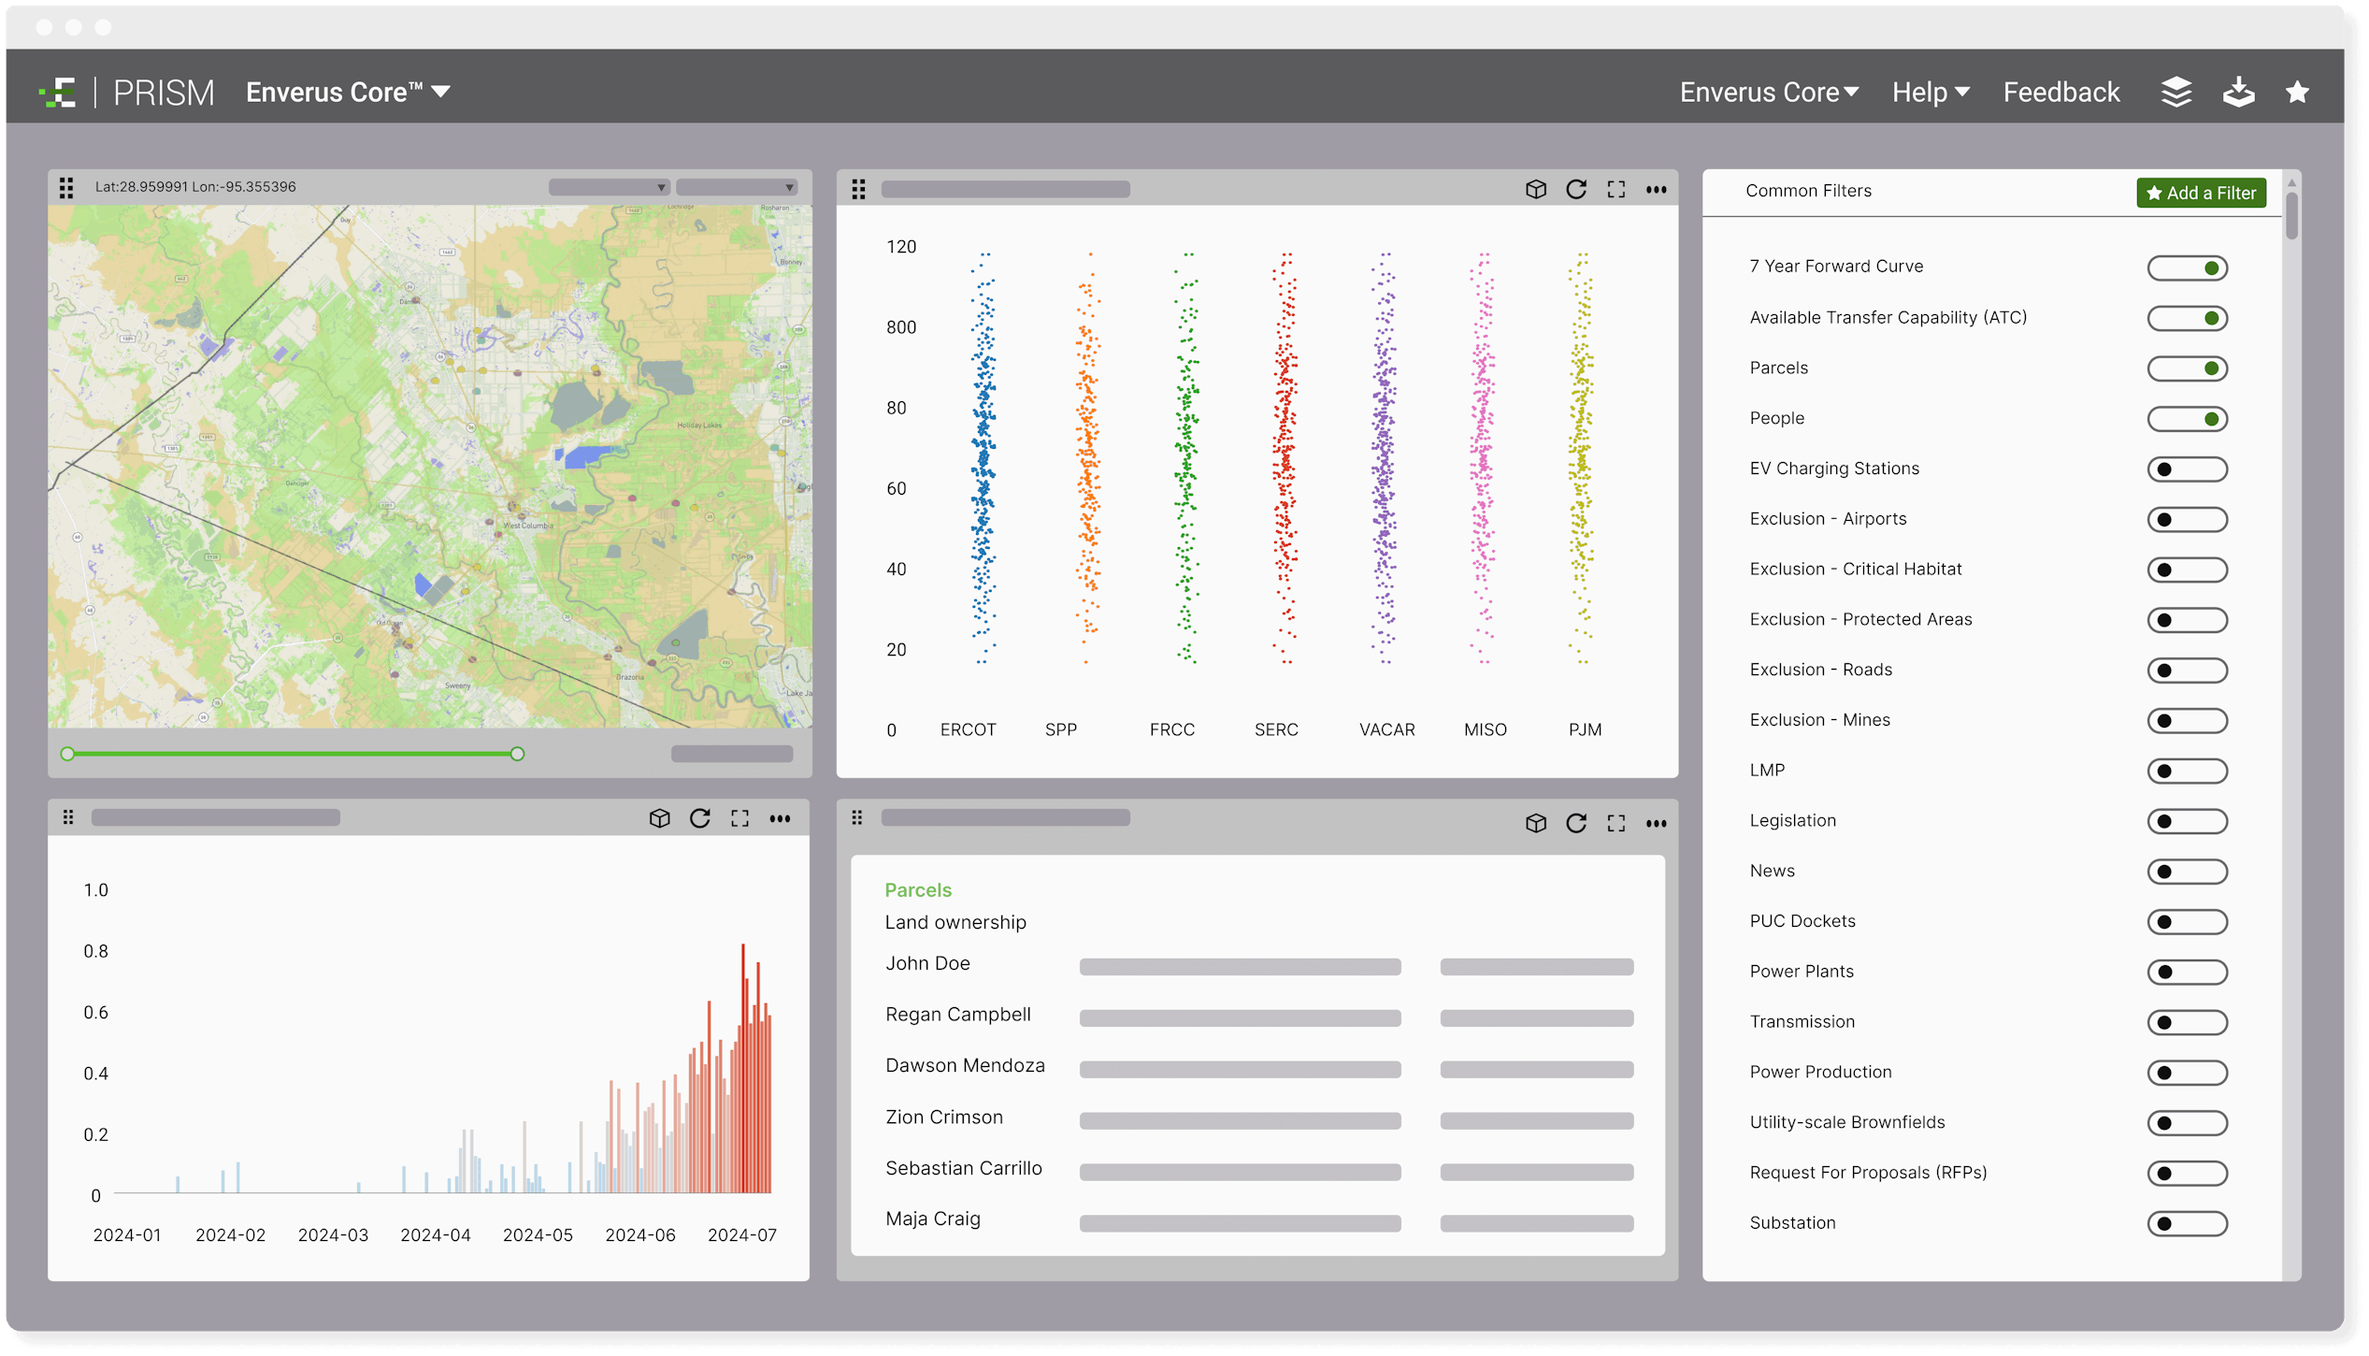Expand the Help dropdown
The height and width of the screenshot is (1356, 2369).
[x=1929, y=92]
